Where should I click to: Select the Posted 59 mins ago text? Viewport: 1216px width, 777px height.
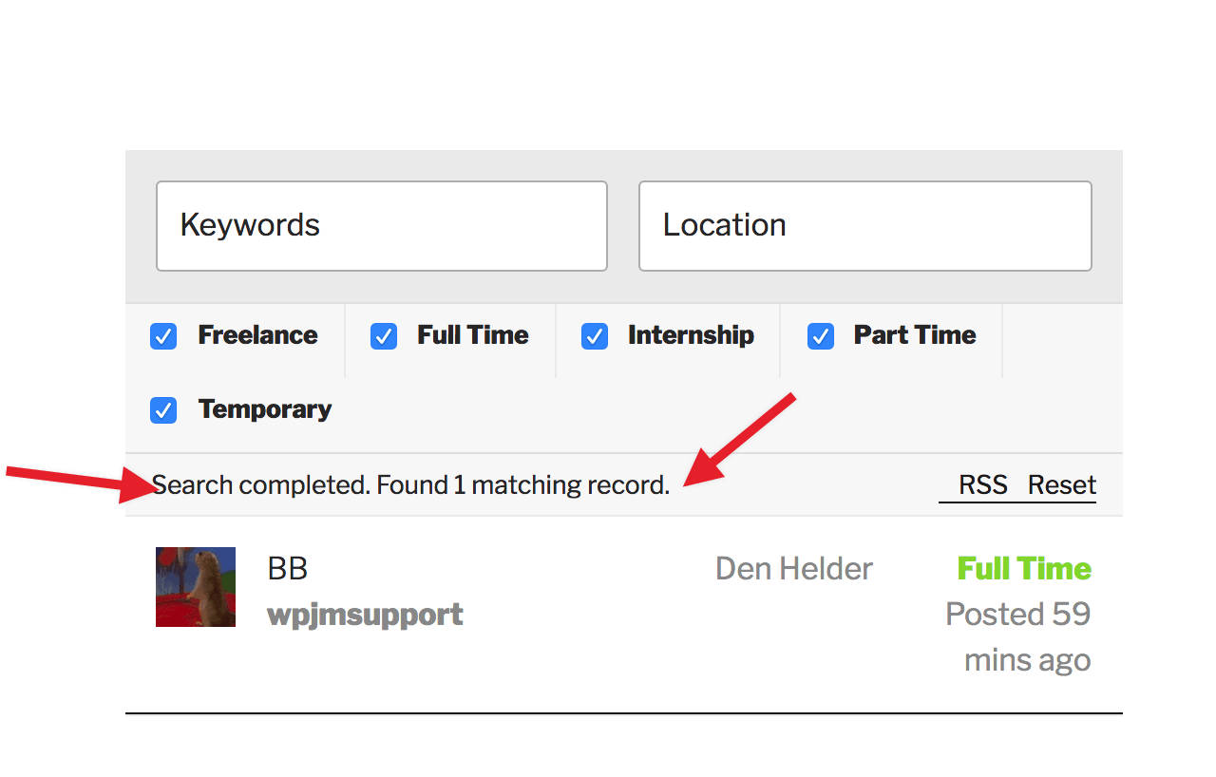[1018, 636]
